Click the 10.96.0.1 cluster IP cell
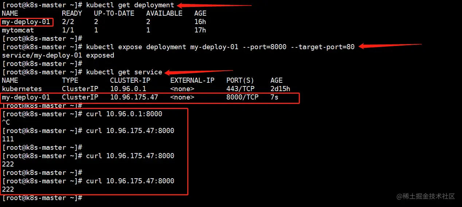This screenshot has width=462, height=207. (x=128, y=89)
